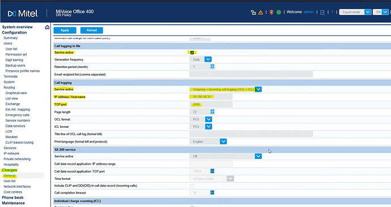Select Hospitality in sidebar
Screen dimensions: 391x207
(x=11, y=165)
